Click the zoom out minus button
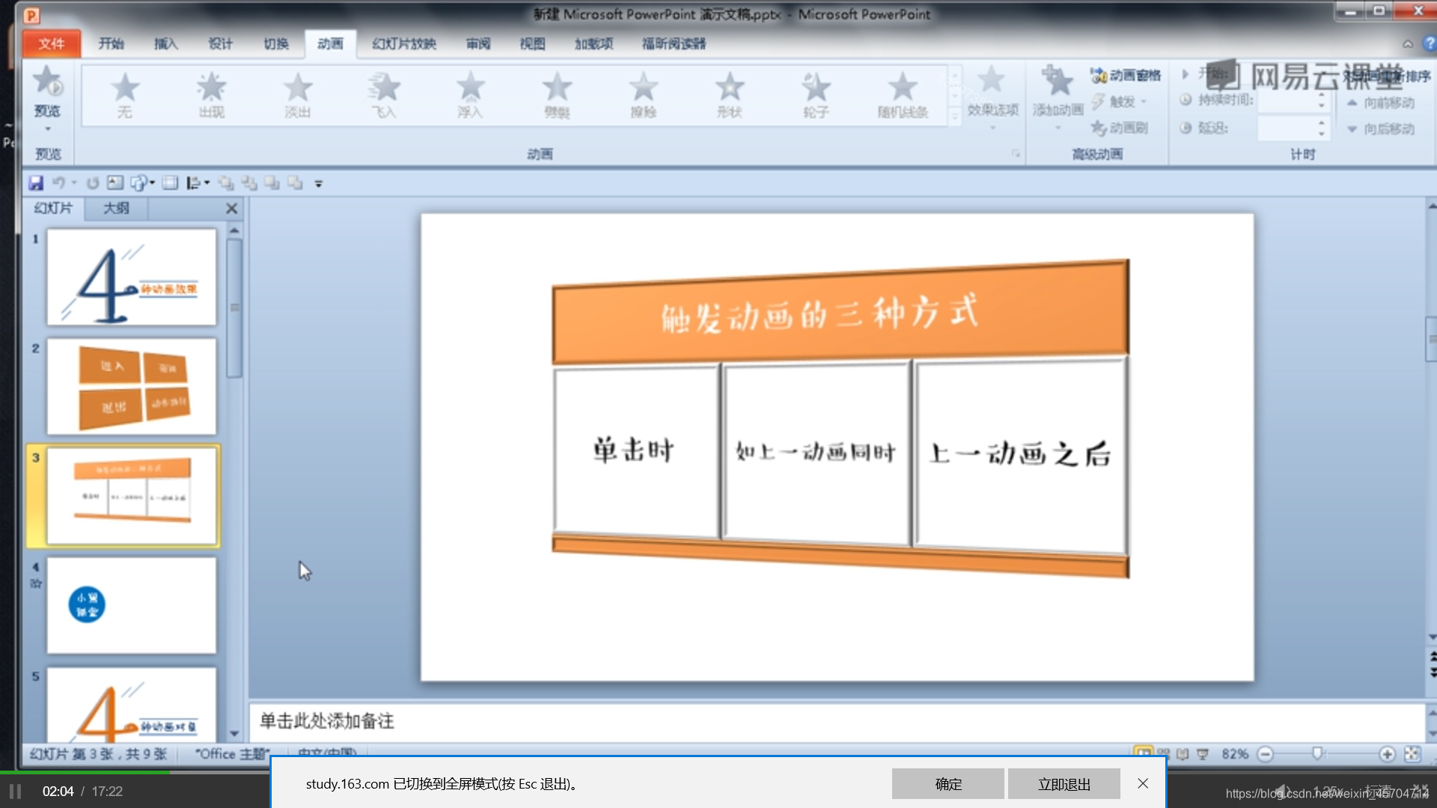 coord(1265,753)
